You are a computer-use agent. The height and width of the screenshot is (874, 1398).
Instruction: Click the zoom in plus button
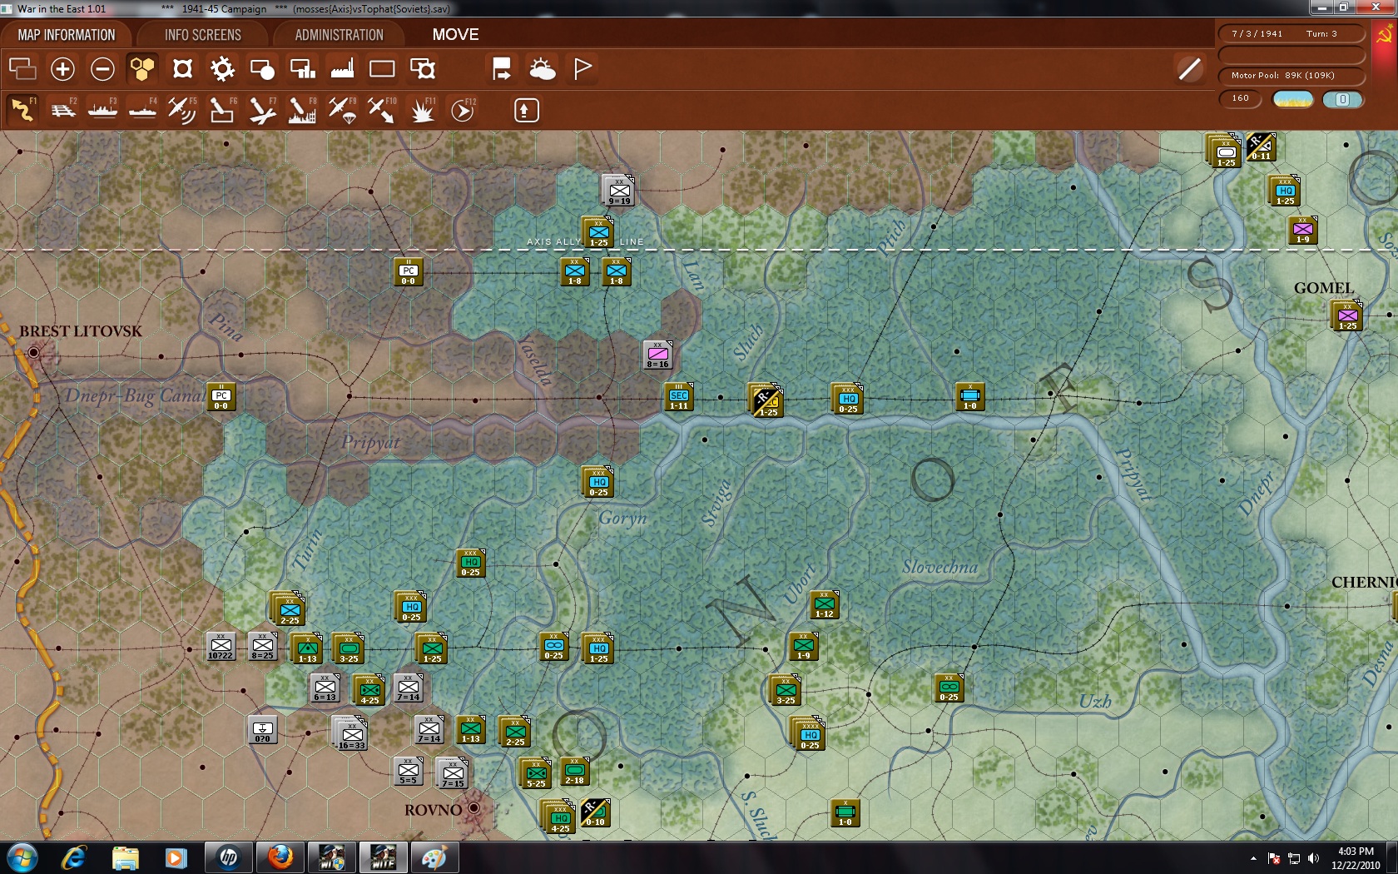62,69
